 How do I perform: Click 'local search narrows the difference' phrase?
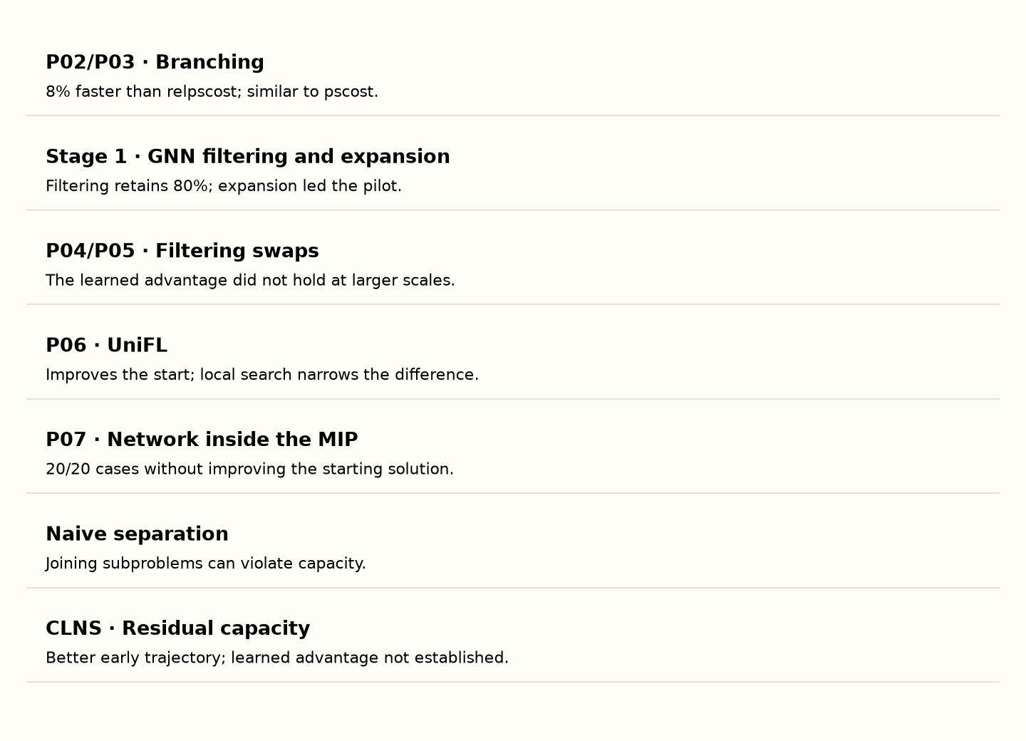click(x=337, y=375)
